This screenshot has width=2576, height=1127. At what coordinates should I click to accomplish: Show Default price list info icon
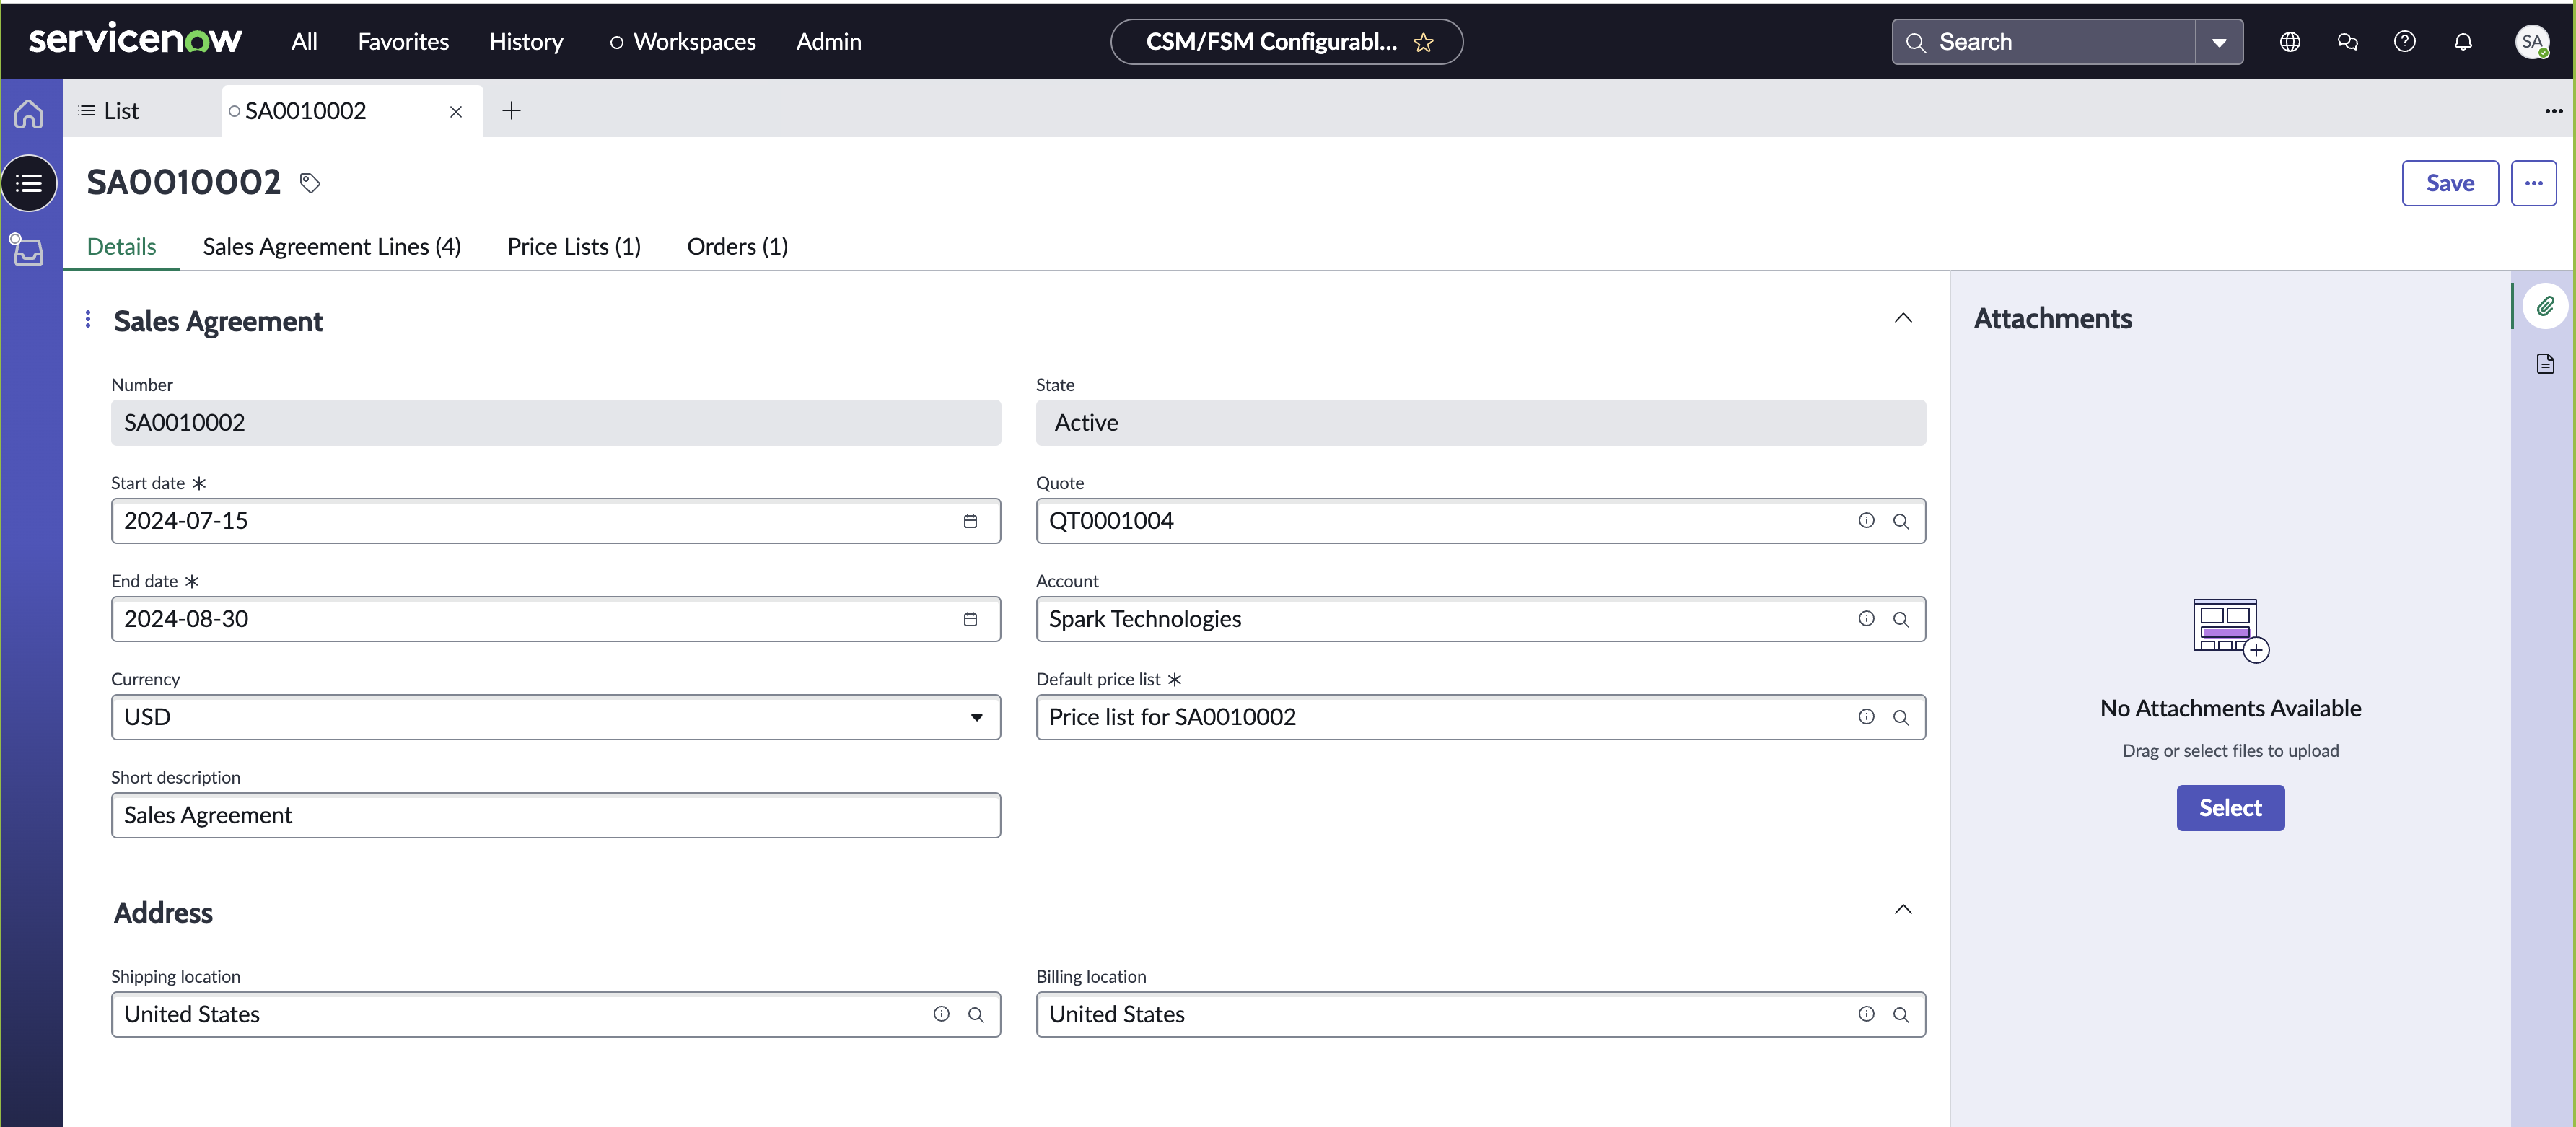click(1866, 717)
